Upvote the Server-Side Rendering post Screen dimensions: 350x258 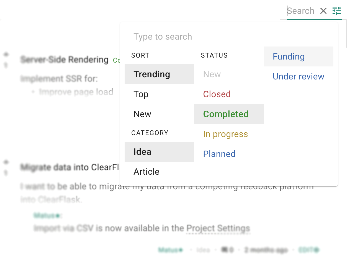6,54
